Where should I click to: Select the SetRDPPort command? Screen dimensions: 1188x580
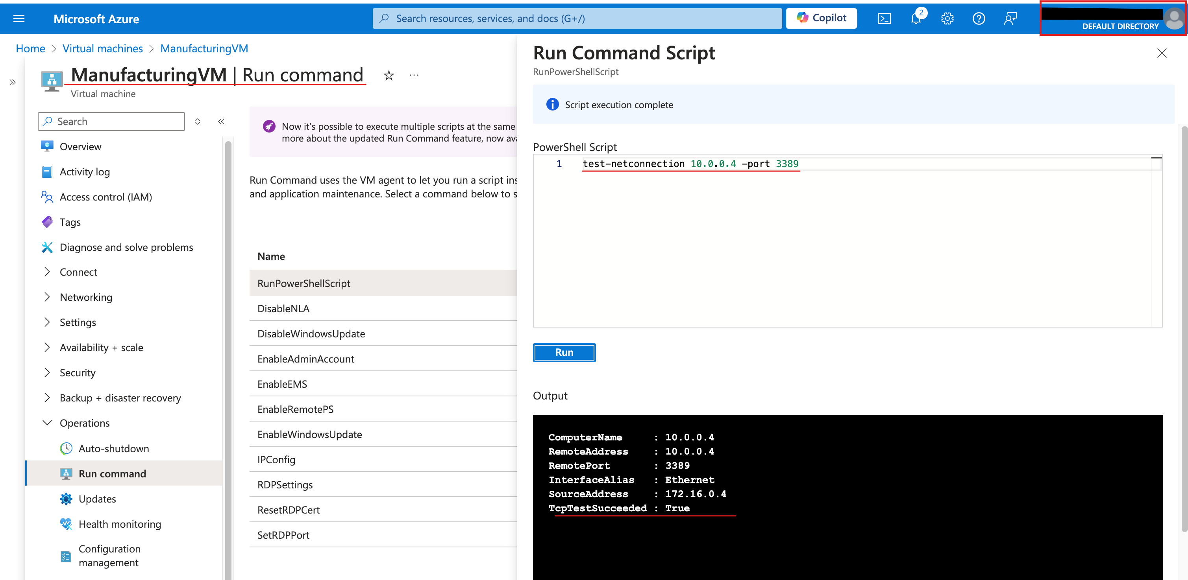point(383,535)
